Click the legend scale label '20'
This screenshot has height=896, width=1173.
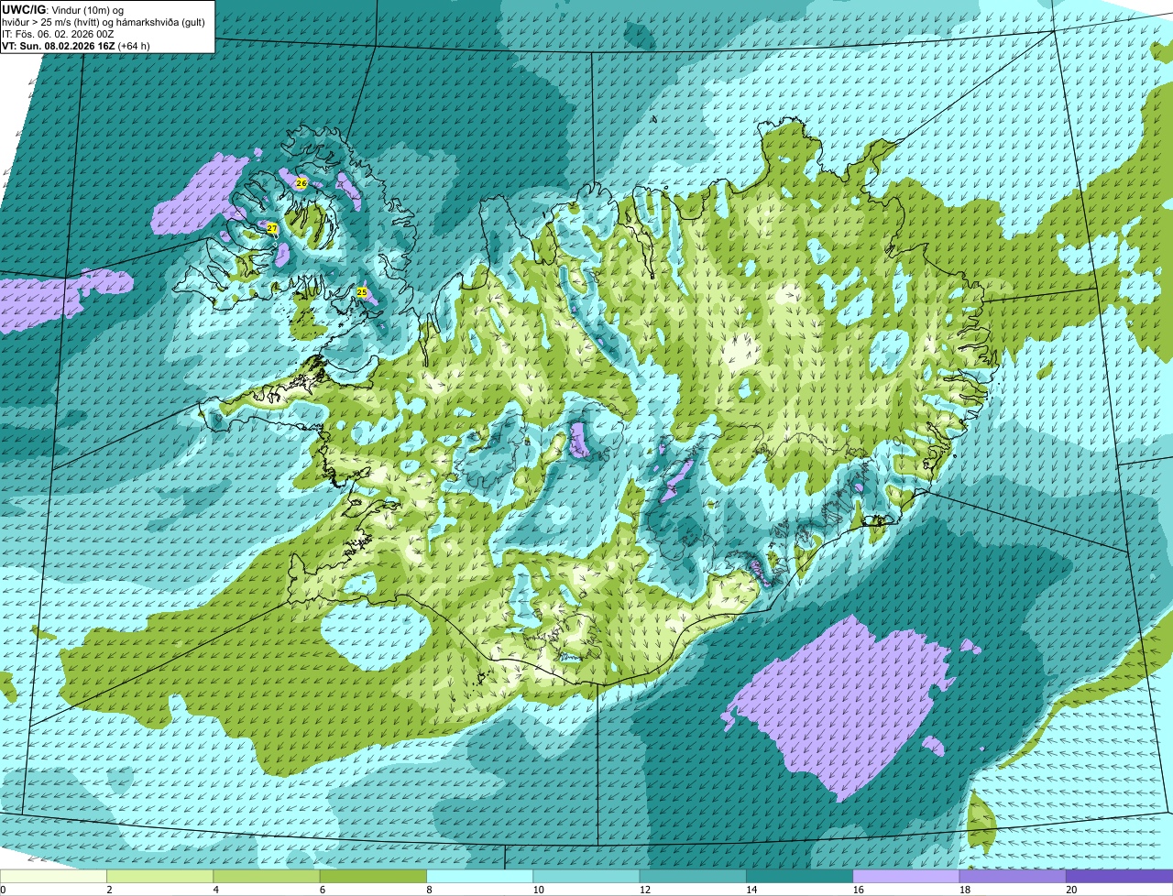pos(1071,890)
